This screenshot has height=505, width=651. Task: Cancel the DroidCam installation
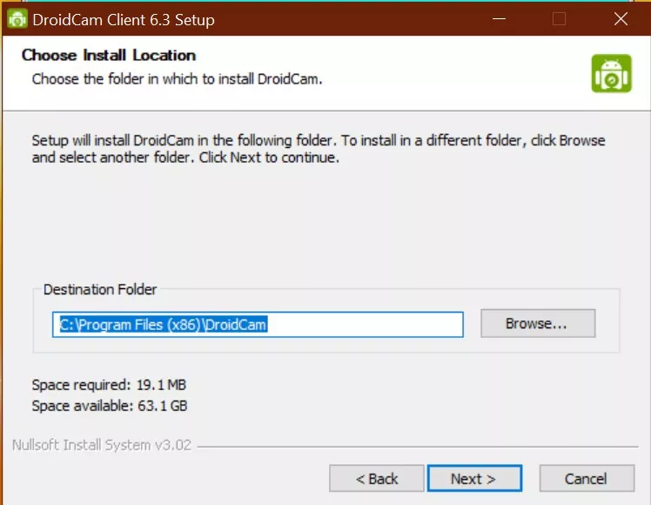point(585,479)
